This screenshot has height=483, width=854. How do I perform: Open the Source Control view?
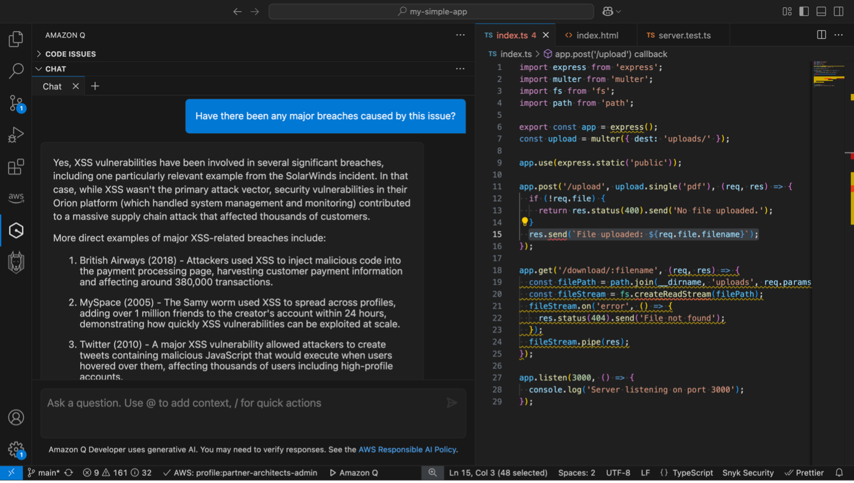pos(16,103)
